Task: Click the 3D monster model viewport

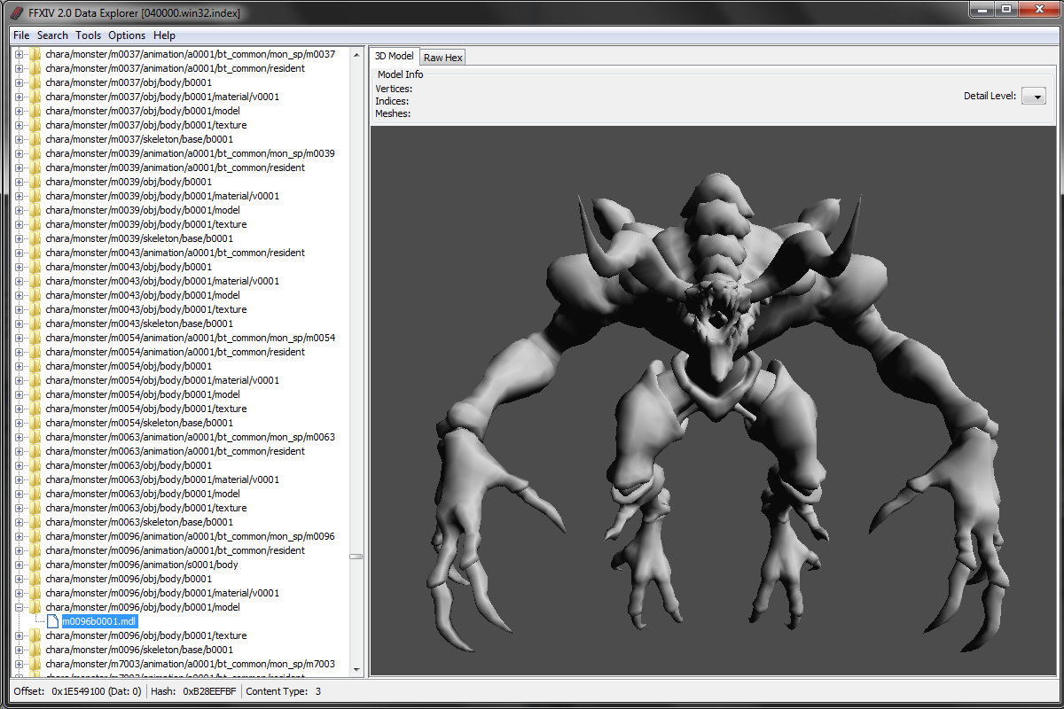Action: click(x=715, y=401)
